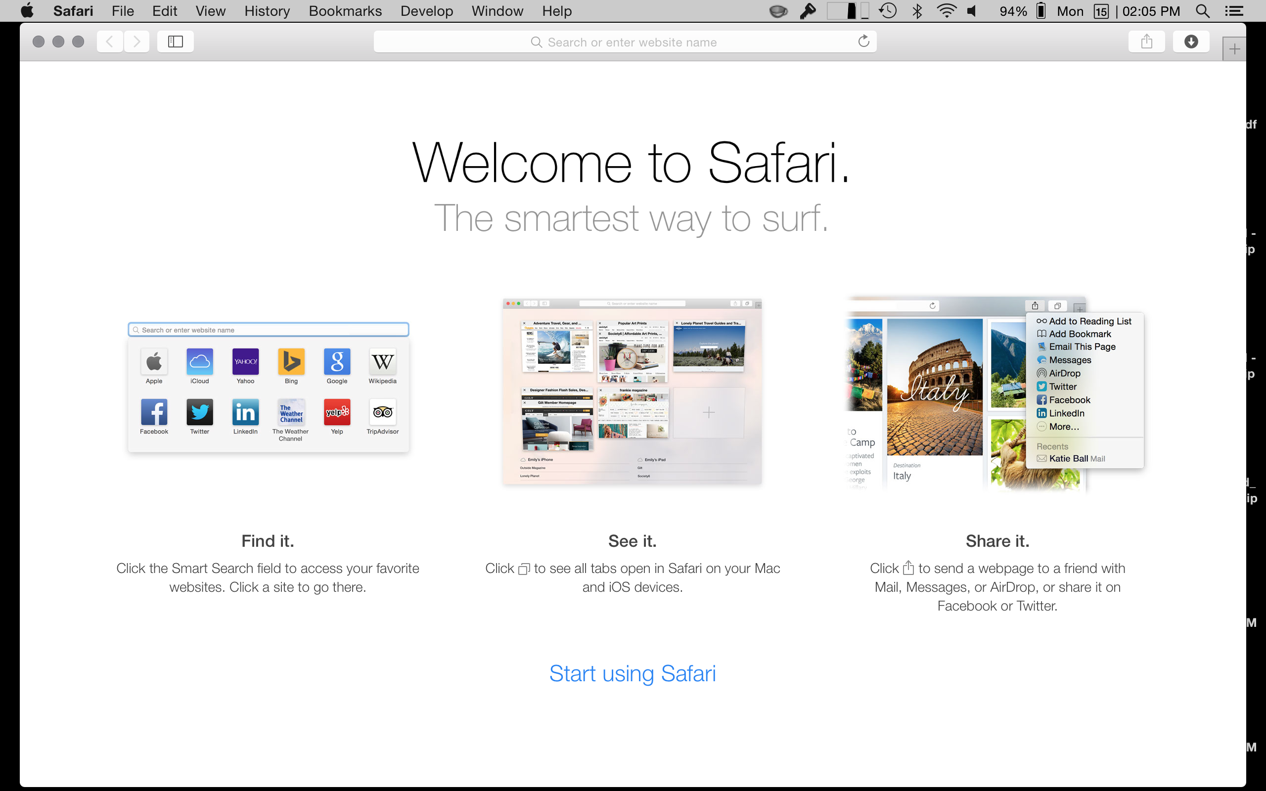The image size is (1266, 791).
Task: Go forward with the forward arrow
Action: point(136,42)
